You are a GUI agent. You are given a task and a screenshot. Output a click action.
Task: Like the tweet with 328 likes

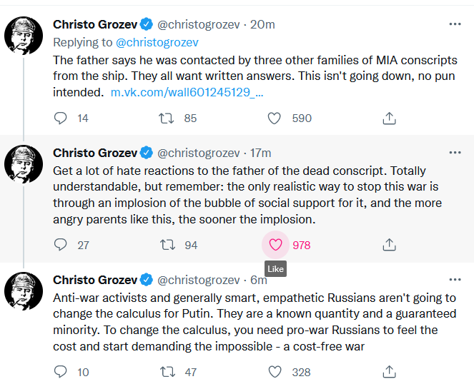pos(275,372)
